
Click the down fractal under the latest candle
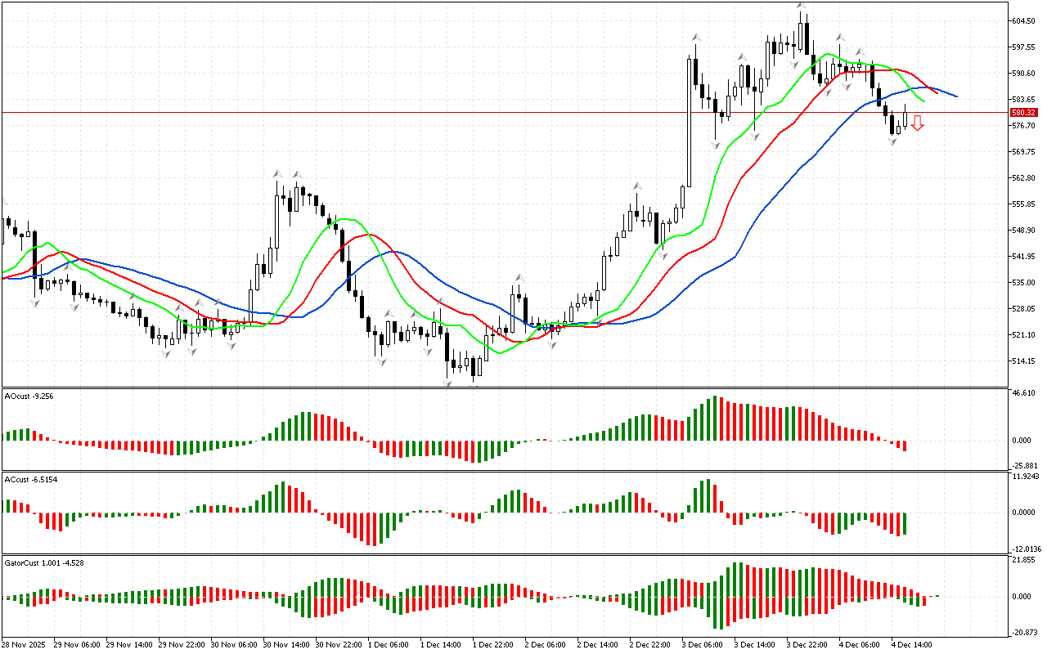click(893, 142)
